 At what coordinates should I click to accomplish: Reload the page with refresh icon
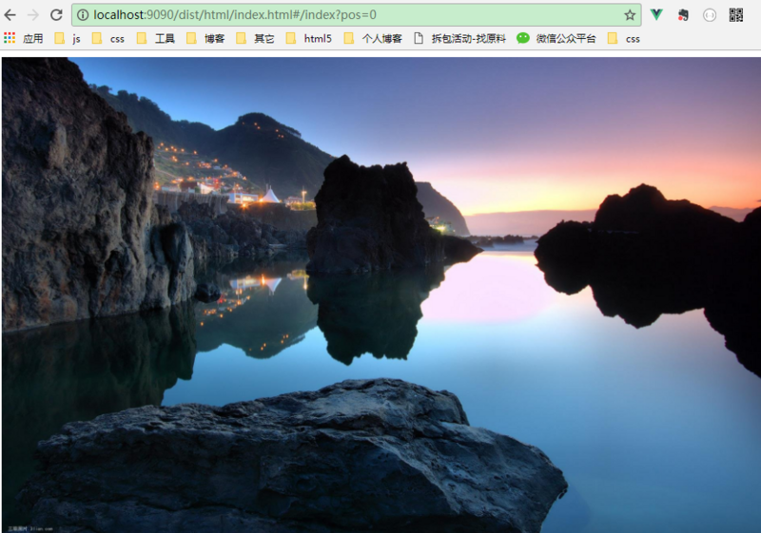pyautogui.click(x=56, y=15)
